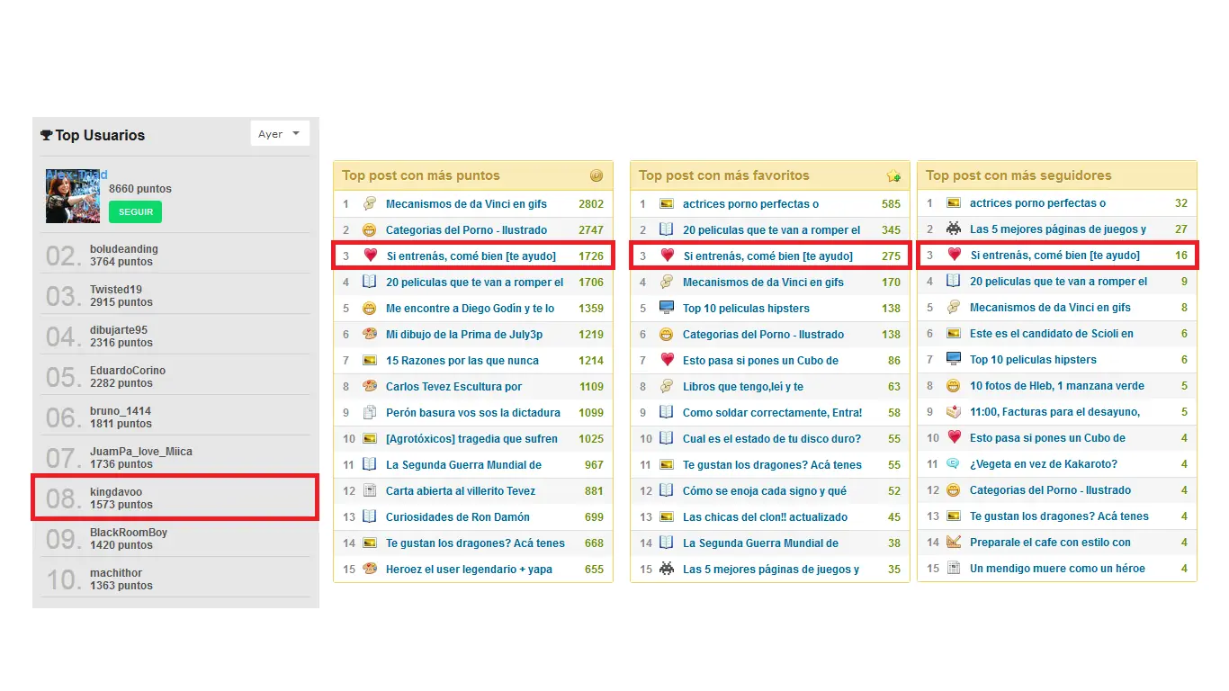Click the image icon beside '15 Razones por las que nunca'
The height and width of the screenshot is (691, 1229).
click(x=369, y=361)
